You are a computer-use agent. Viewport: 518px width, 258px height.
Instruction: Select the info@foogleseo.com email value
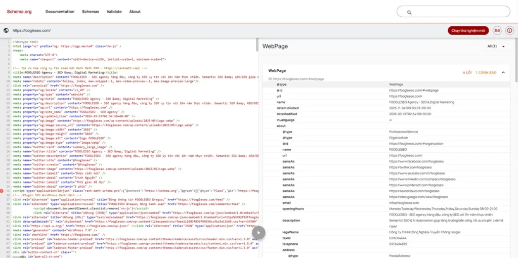click(x=404, y=203)
